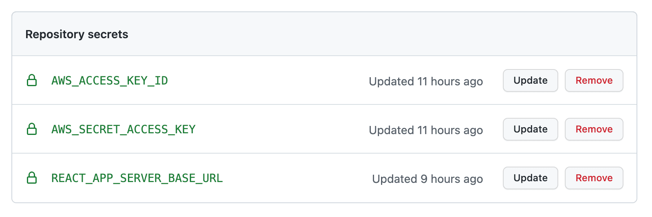Remove the AWS_SECRET_ACCESS_KEY secret
Image resolution: width=652 pixels, height=217 pixels.
point(594,129)
